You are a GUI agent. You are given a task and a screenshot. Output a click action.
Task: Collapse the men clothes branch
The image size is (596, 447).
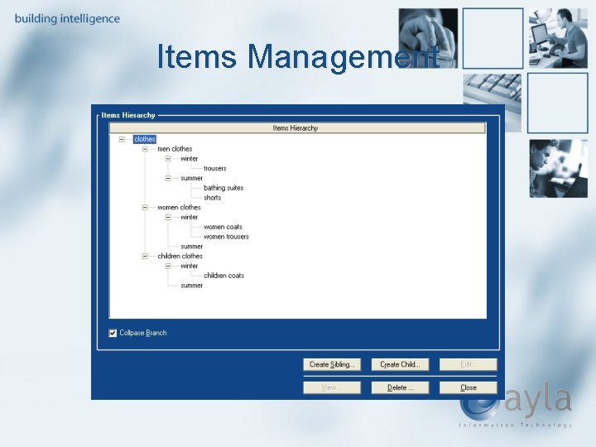[145, 149]
